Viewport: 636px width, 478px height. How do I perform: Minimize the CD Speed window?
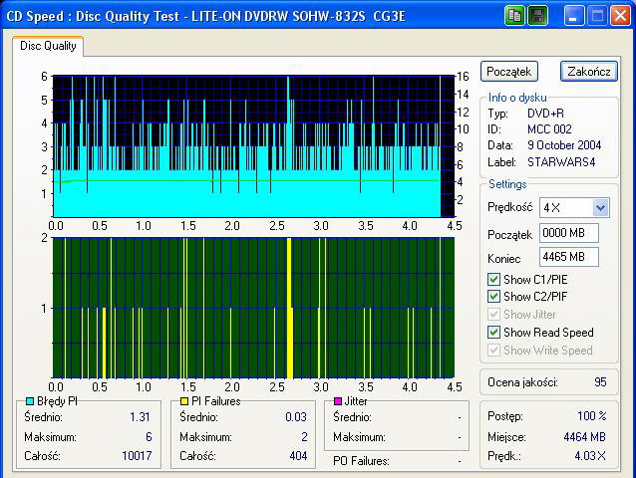coord(574,16)
